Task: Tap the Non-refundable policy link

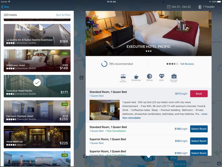Action: click(131, 118)
